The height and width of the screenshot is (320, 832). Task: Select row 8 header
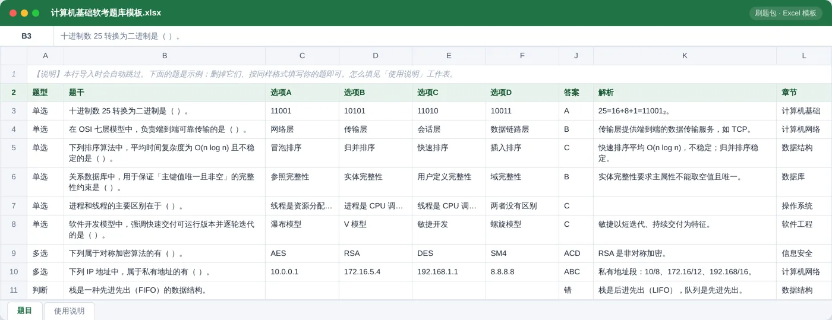pos(14,230)
